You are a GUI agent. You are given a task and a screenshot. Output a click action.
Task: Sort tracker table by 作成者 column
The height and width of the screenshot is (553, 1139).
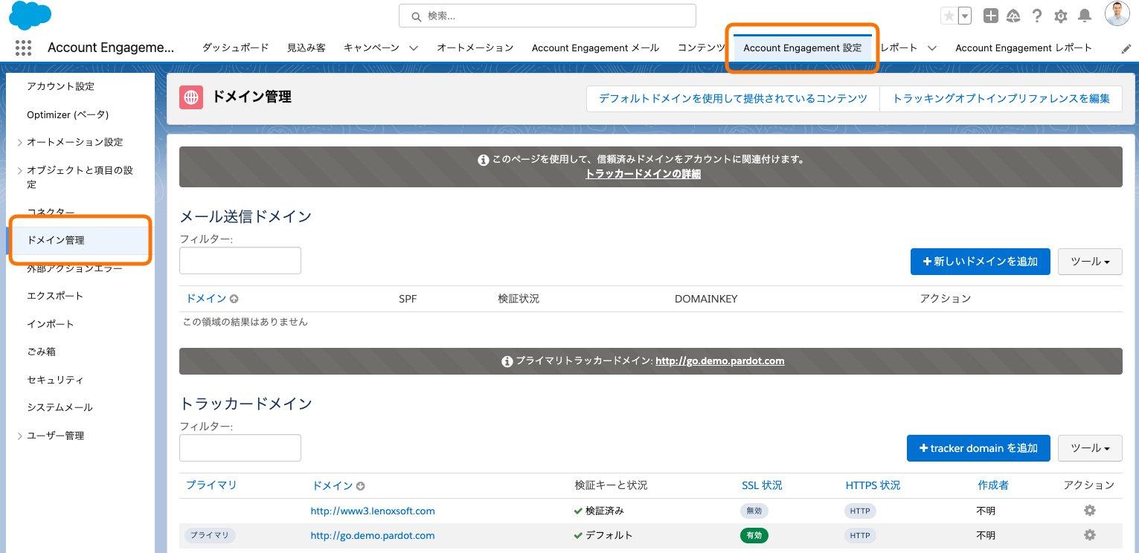point(993,485)
